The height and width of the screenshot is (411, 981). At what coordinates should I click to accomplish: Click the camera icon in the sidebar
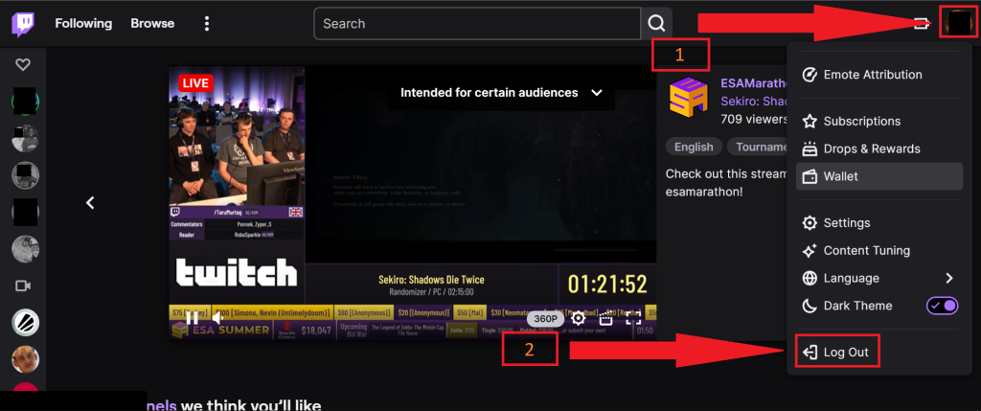point(23,285)
